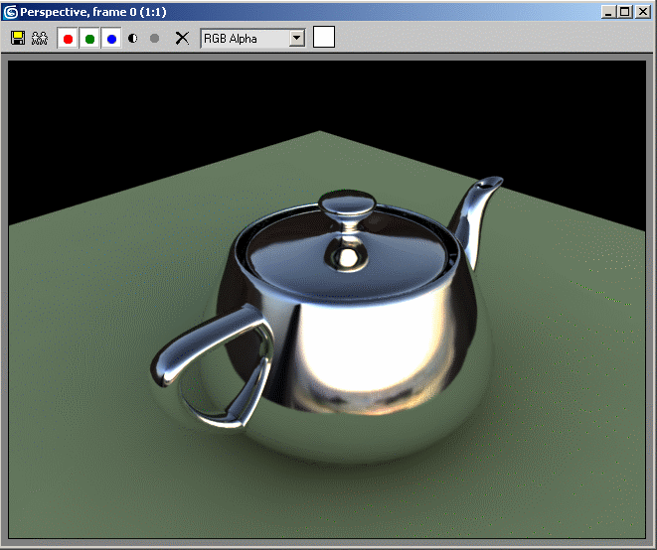Viewport: 657px width, 550px height.
Task: Show the alpha channel view
Action: click(x=133, y=39)
